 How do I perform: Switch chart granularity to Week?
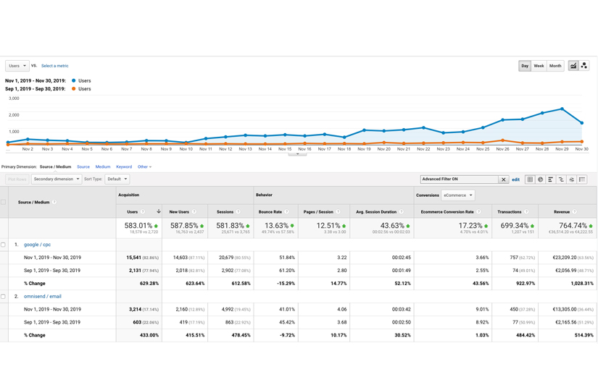click(539, 66)
